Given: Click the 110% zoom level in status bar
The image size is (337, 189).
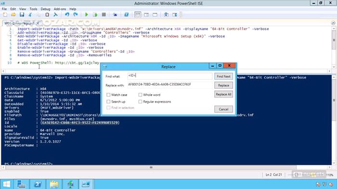Looking at the screenshot, I should point(330,175).
